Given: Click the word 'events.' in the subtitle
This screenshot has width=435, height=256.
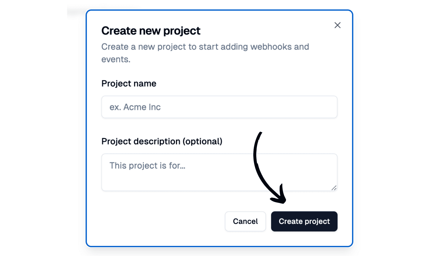Looking at the screenshot, I should coord(116,59).
